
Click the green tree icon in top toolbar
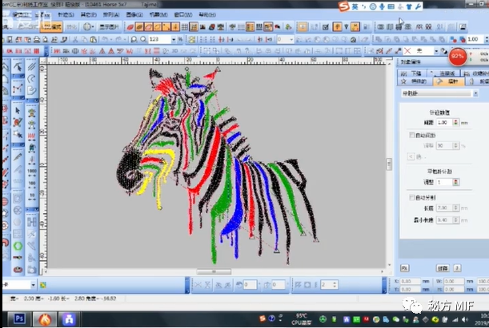coord(288,27)
